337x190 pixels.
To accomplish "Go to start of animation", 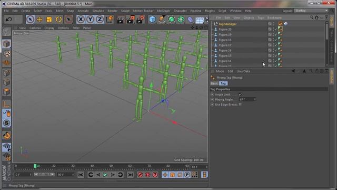I will tap(81, 175).
